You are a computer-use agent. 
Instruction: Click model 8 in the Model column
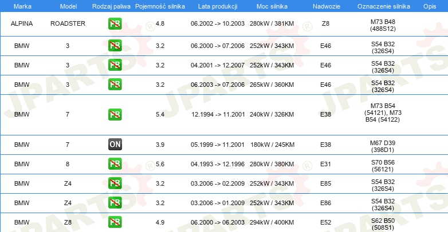click(68, 164)
